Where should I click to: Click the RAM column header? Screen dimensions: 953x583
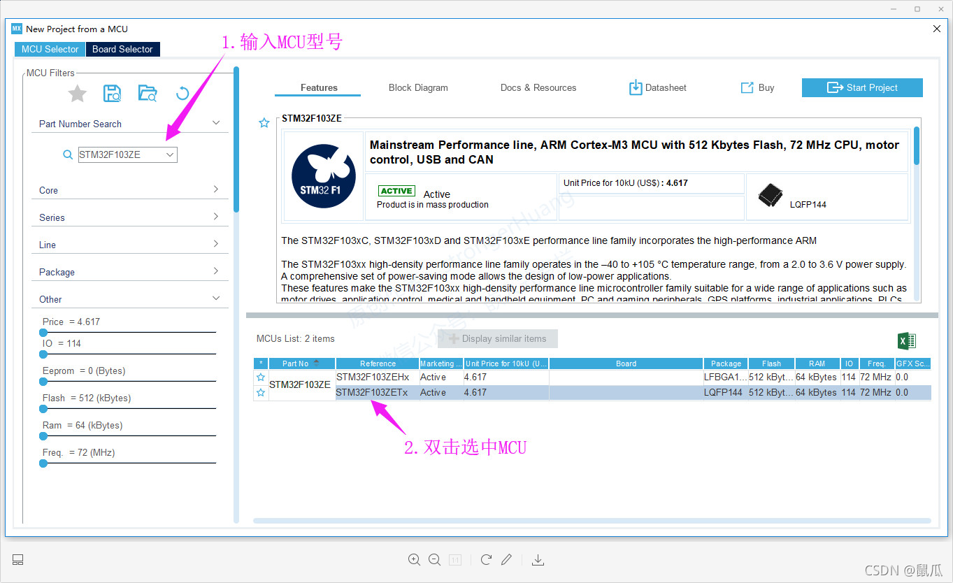coord(817,364)
